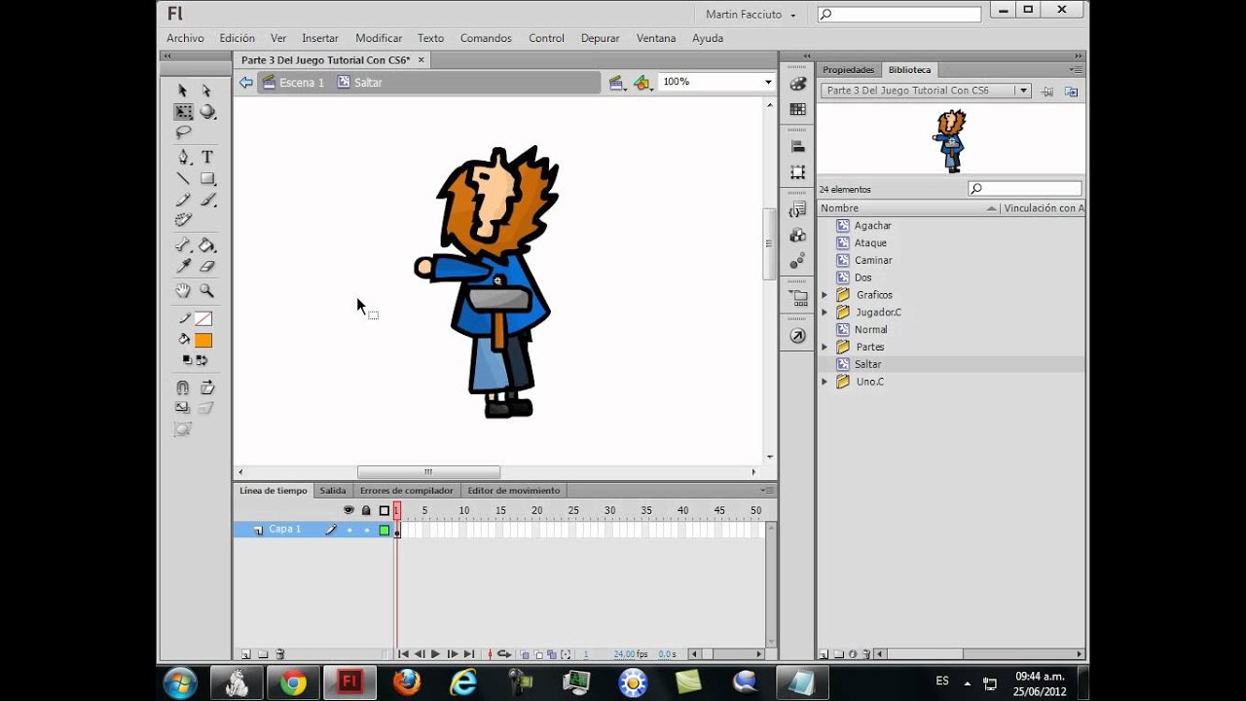
Task: Open the library document dropdown
Action: click(x=1023, y=91)
